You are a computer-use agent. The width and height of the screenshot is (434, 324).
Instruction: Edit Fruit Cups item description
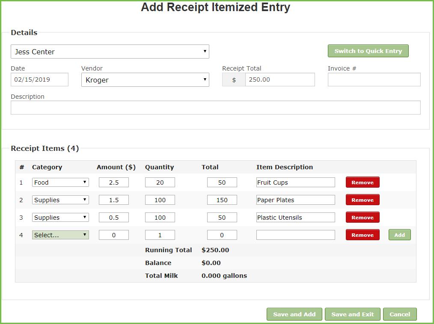click(296, 183)
